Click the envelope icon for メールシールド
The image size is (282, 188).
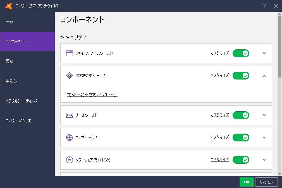[69, 115]
